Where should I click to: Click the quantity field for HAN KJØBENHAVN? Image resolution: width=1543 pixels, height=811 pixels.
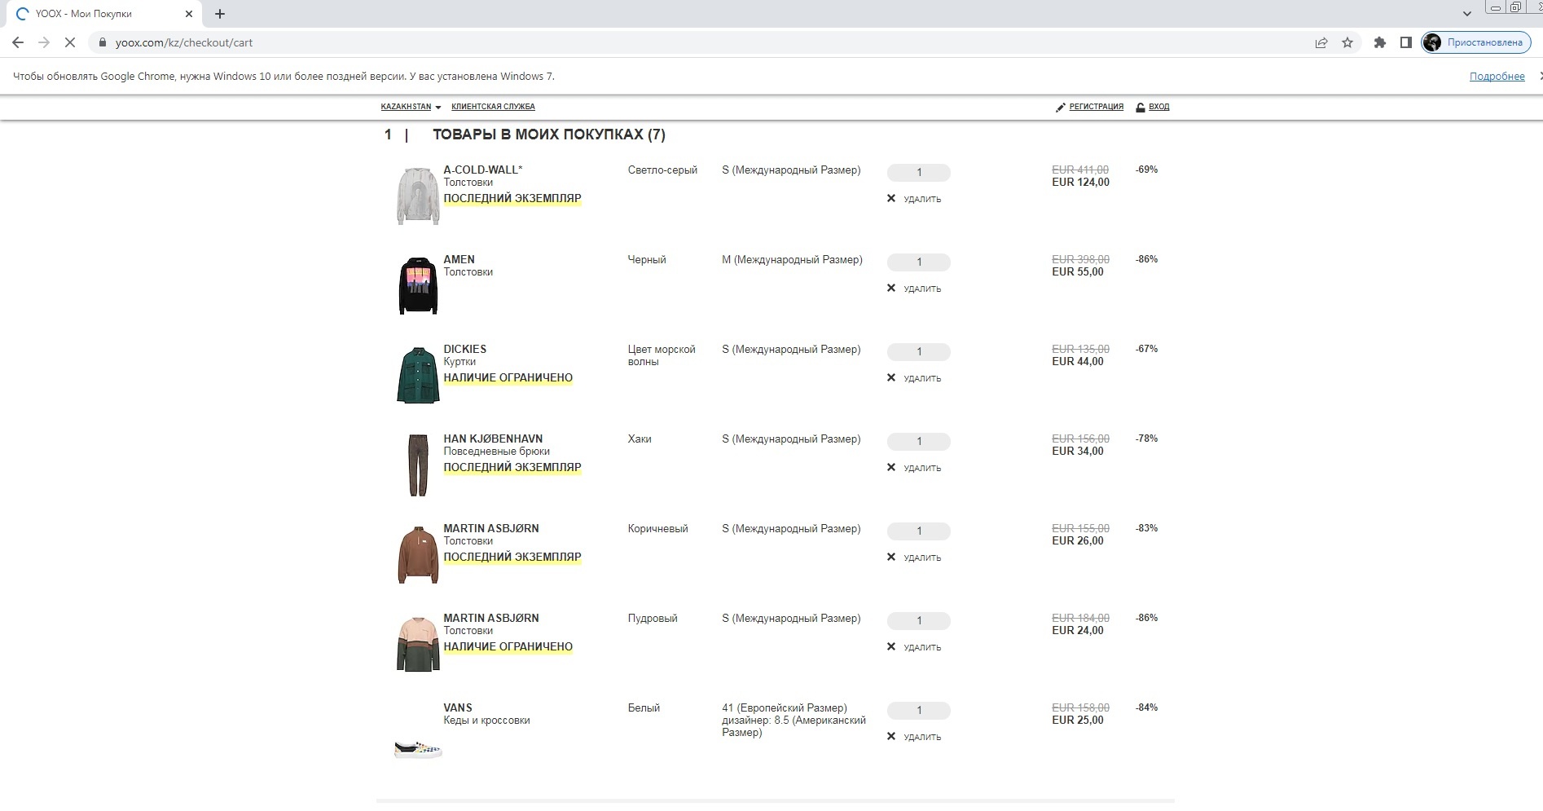point(919,442)
